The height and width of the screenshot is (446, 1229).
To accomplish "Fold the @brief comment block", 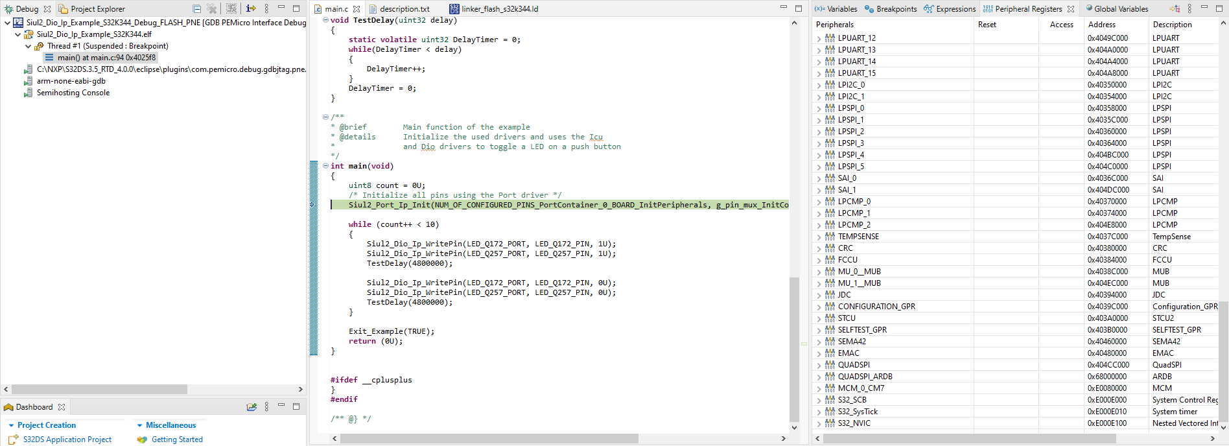I will [x=325, y=117].
